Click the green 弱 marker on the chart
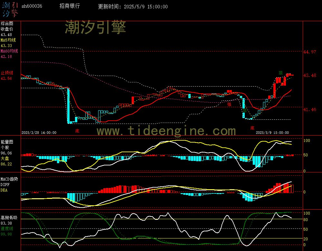 (x=244, y=110)
